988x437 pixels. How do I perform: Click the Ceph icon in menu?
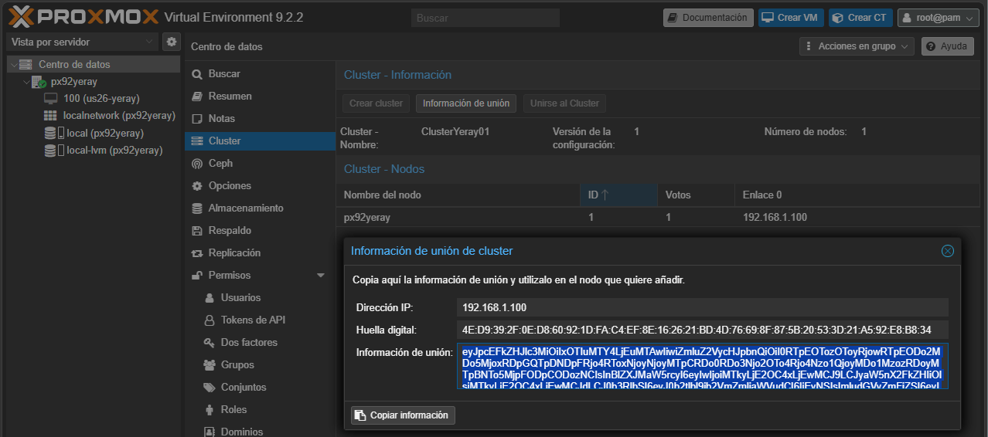(196, 164)
